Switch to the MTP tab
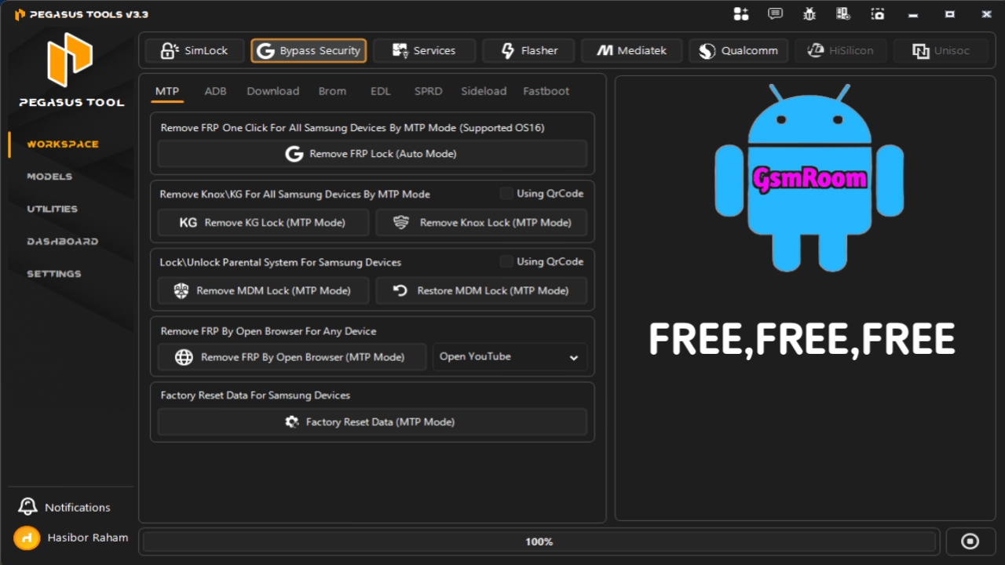Screen dimensions: 1005x565 click(167, 91)
